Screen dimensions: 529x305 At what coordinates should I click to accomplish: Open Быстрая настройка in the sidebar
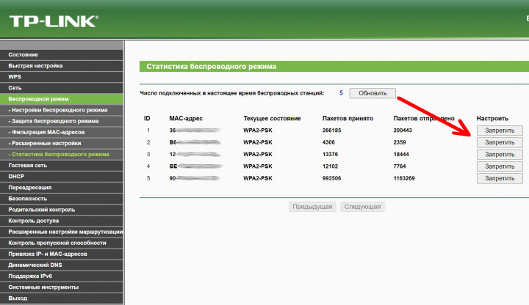pyautogui.click(x=35, y=66)
